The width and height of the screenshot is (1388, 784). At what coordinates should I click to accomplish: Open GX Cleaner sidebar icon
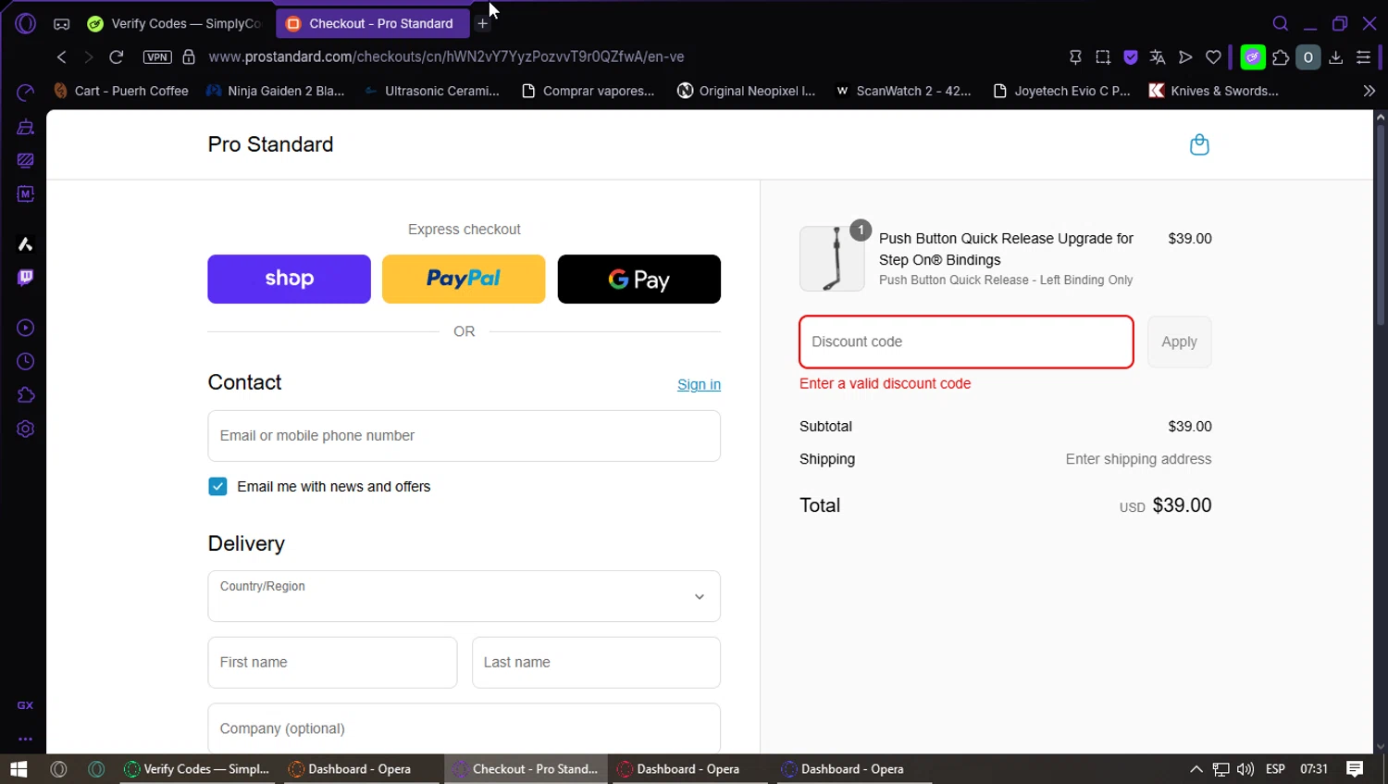pos(26,127)
